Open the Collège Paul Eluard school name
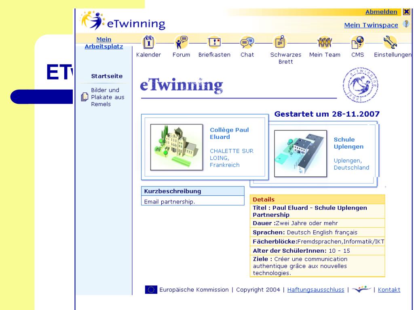Viewport: 414px width, 310px height. tap(229, 133)
